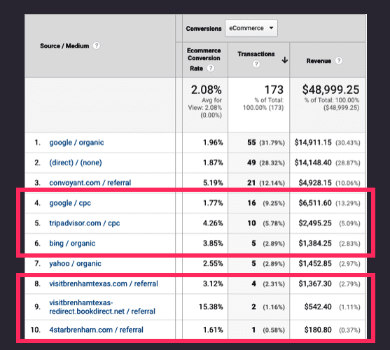
Task: Open visitbrenhamtexas-redirect.bookdirect.net referral link
Action: click(x=102, y=307)
